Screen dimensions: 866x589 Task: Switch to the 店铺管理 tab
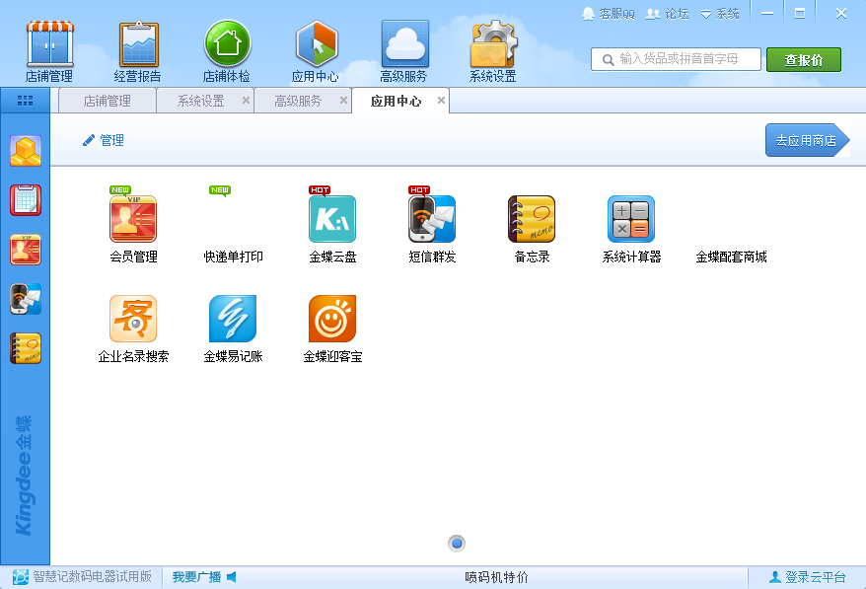[x=107, y=101]
